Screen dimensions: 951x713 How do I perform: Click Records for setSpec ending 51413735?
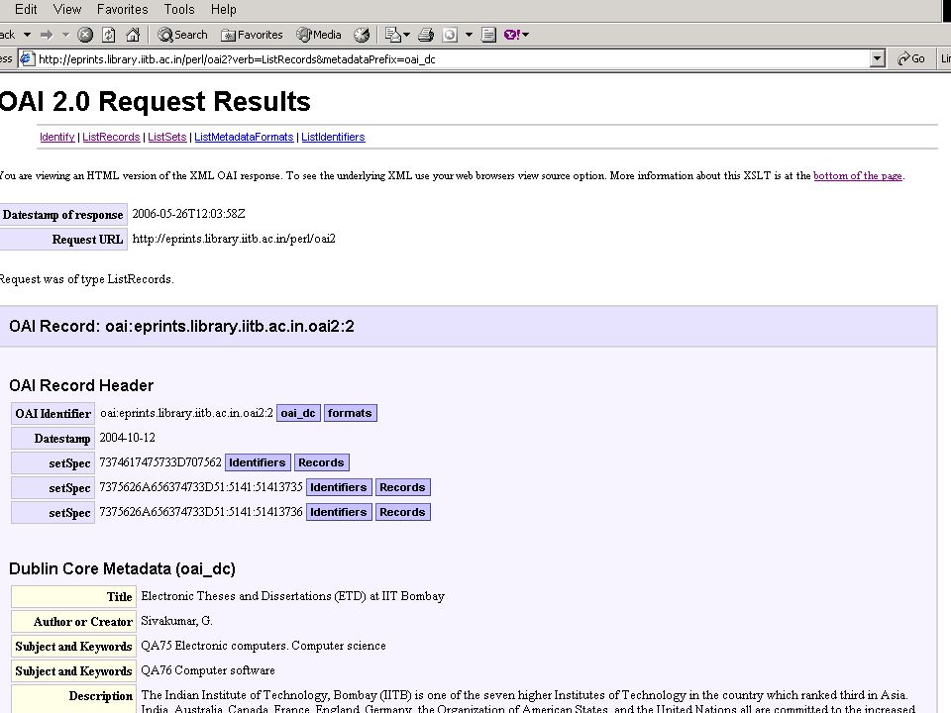[402, 487]
